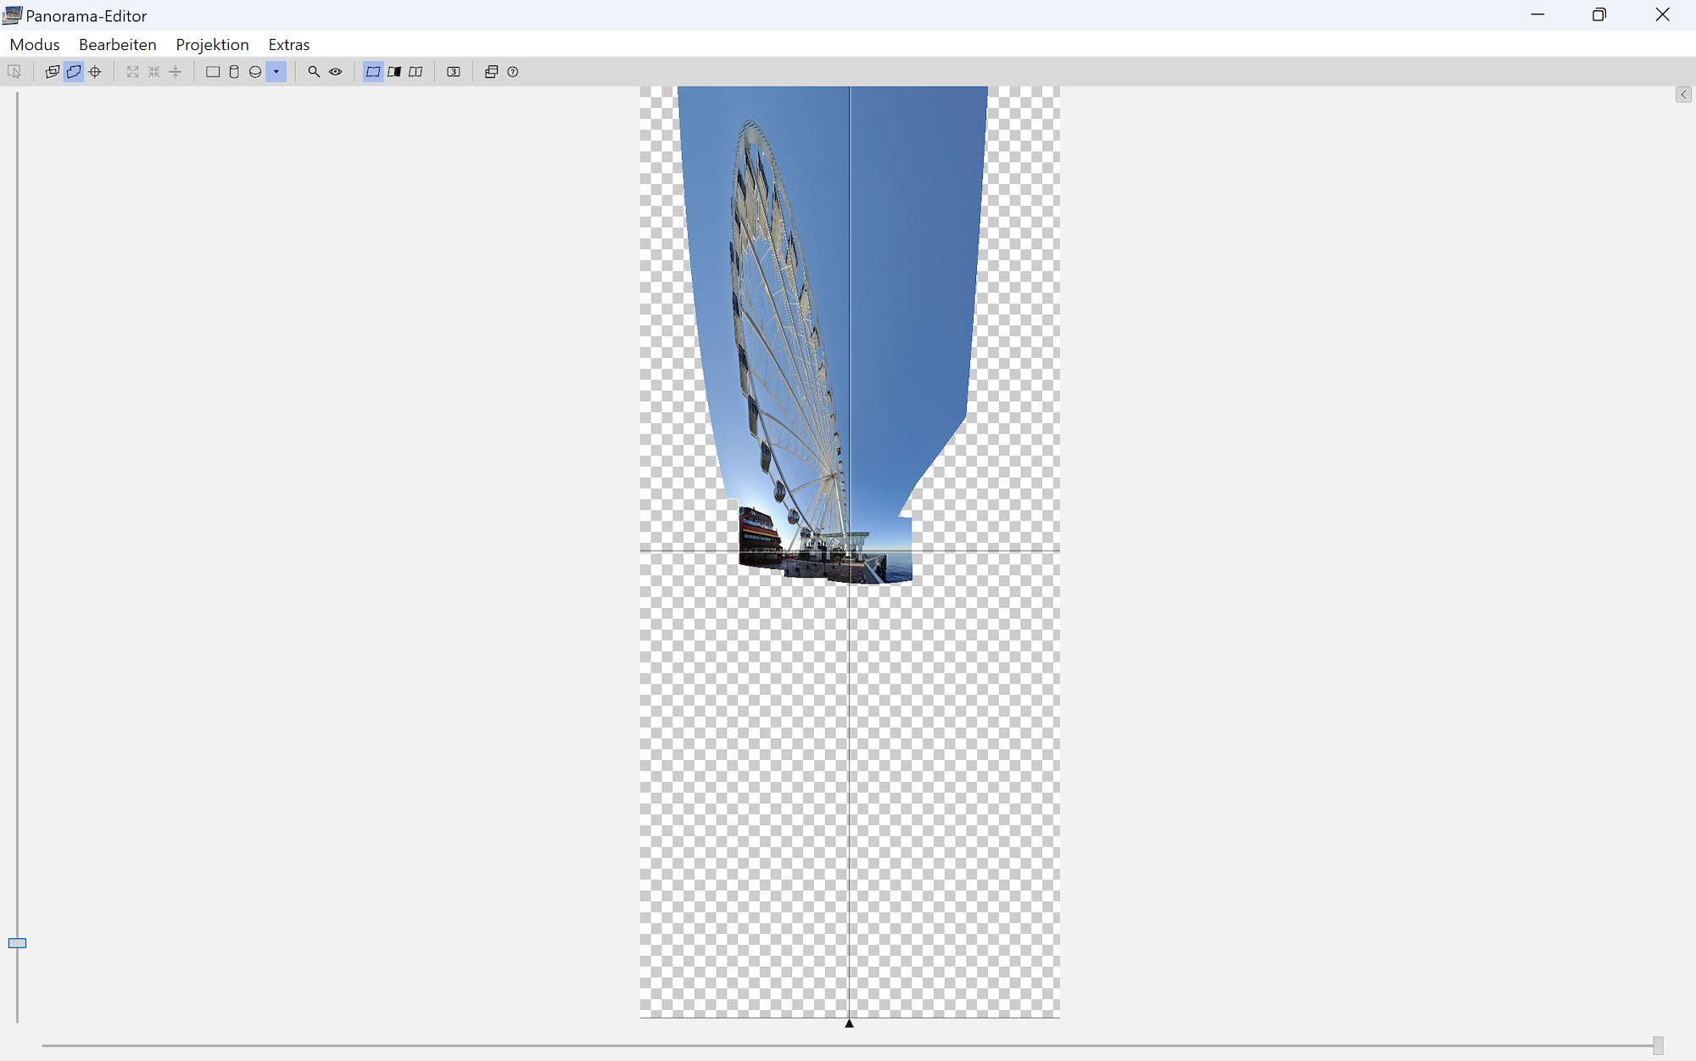Viewport: 1696px width, 1061px height.
Task: Expand the collapsed right side panel
Action: pos(1683,95)
